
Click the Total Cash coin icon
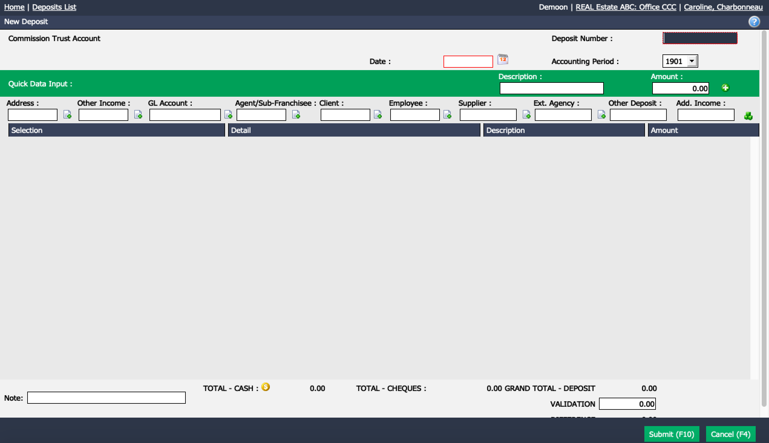(266, 387)
